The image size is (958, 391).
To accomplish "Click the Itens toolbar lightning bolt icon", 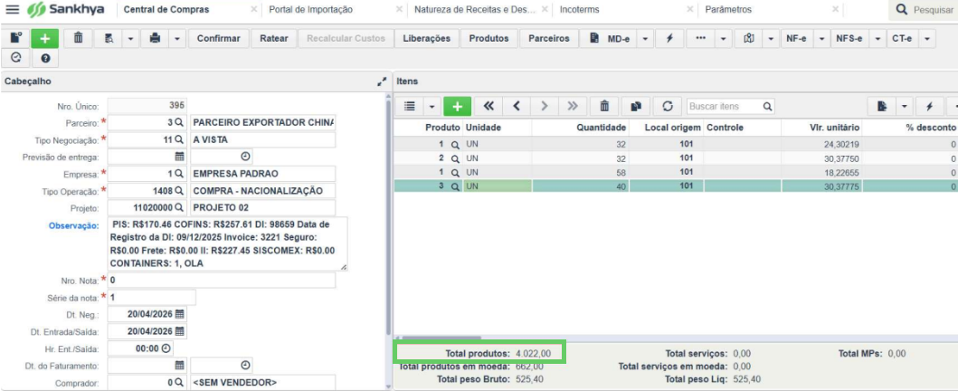I will coord(929,106).
